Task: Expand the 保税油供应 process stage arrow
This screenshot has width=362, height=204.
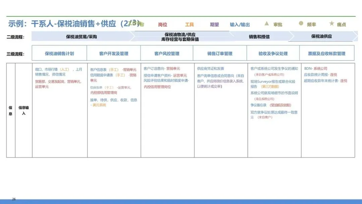Action: pyautogui.click(x=322, y=35)
